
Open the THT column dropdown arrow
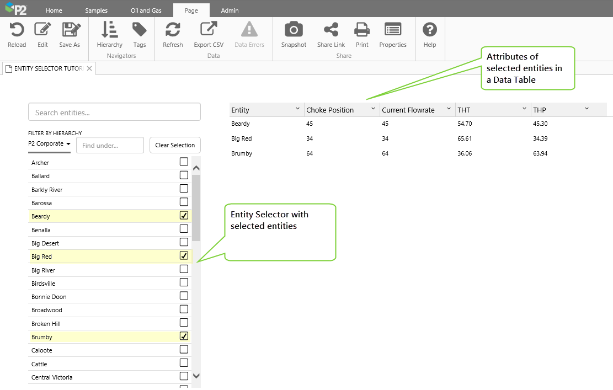coord(524,109)
